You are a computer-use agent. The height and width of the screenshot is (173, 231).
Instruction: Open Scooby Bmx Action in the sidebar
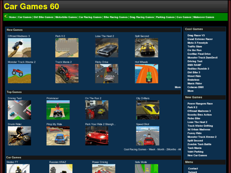click(200, 115)
